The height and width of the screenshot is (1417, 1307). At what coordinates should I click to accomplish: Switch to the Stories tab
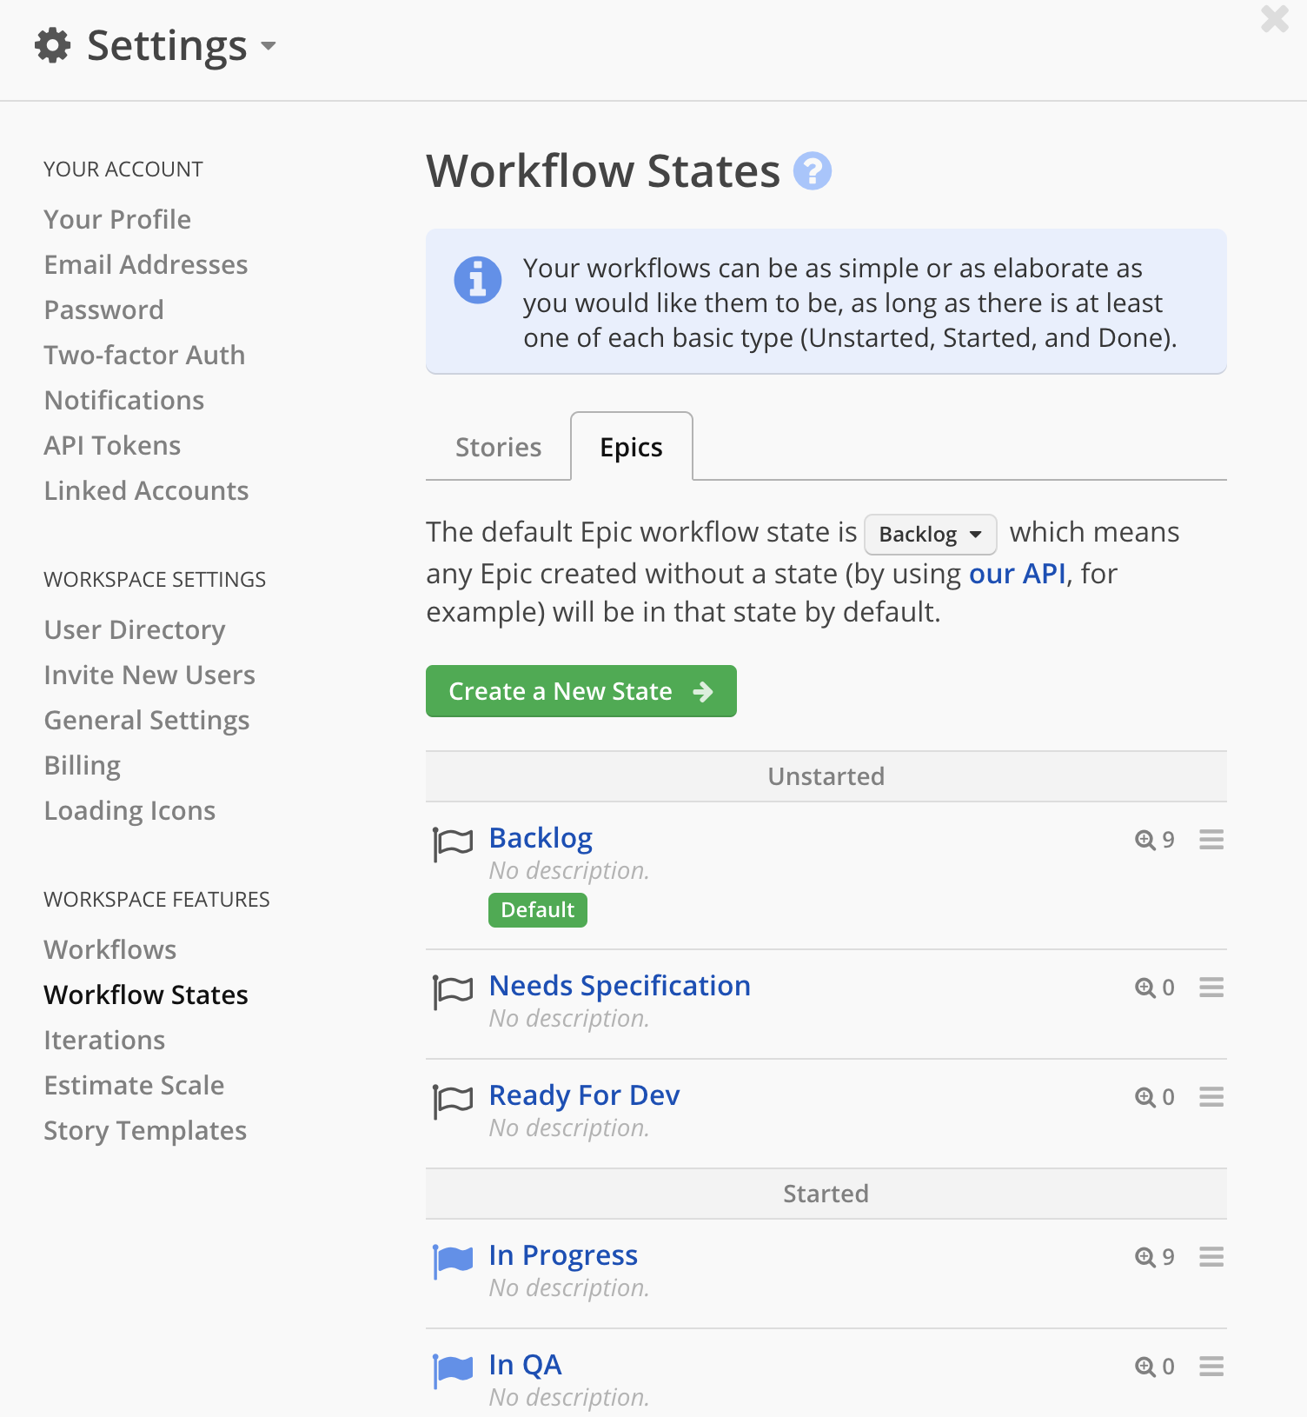coord(499,447)
